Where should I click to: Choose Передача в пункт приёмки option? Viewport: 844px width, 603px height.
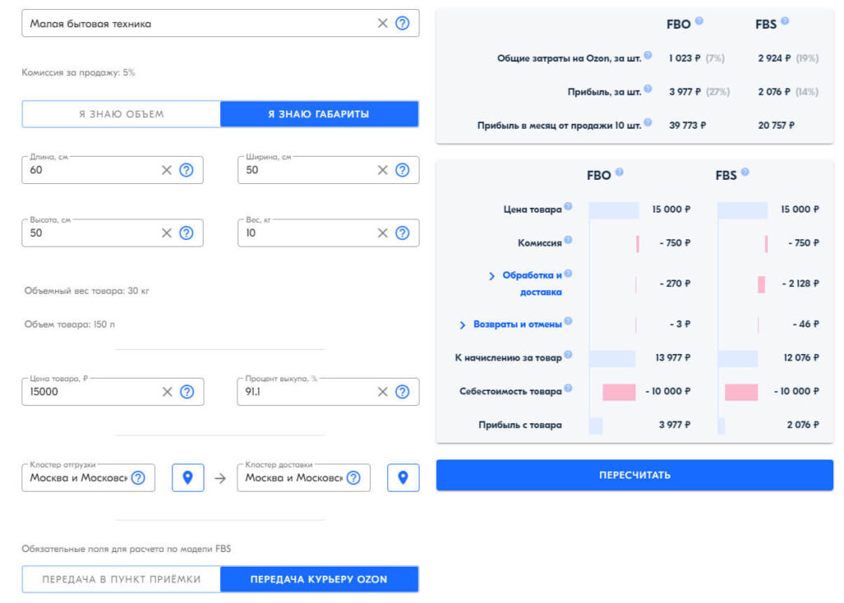pos(121,579)
